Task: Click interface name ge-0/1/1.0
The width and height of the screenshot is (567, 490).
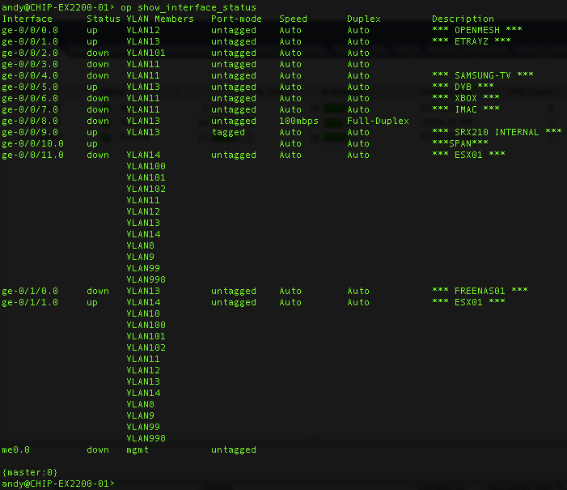Action: point(30,302)
